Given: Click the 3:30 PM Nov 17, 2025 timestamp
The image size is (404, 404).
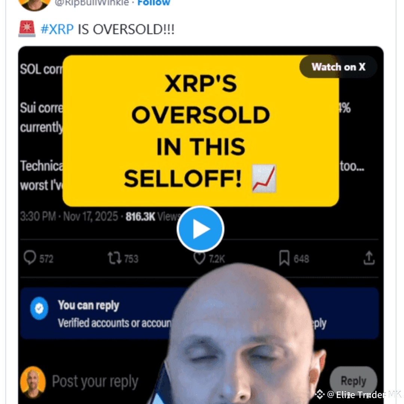Looking at the screenshot, I should 69,217.
